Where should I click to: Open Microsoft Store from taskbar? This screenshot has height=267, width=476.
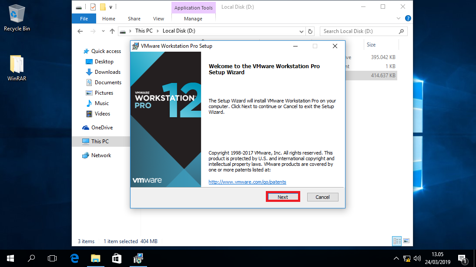117,258
